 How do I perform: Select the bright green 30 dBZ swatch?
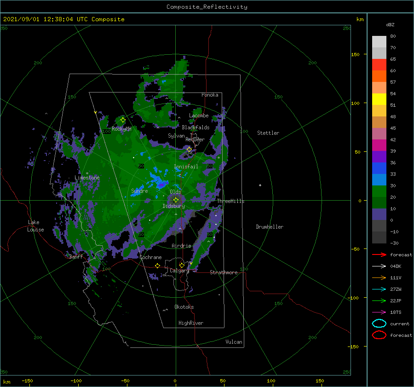(x=379, y=191)
